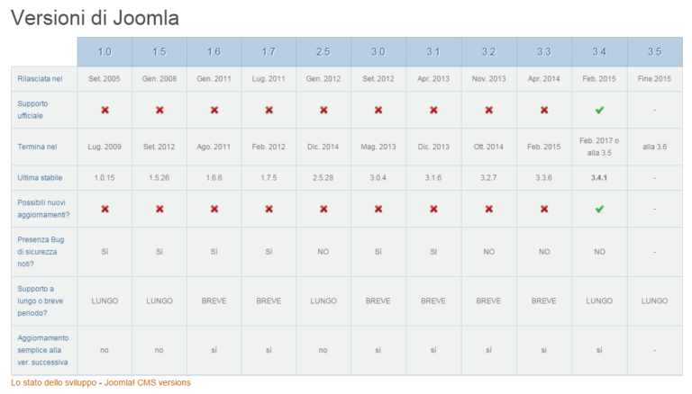
Task: Click the Rilasciata nel row label
Action: click(x=40, y=79)
